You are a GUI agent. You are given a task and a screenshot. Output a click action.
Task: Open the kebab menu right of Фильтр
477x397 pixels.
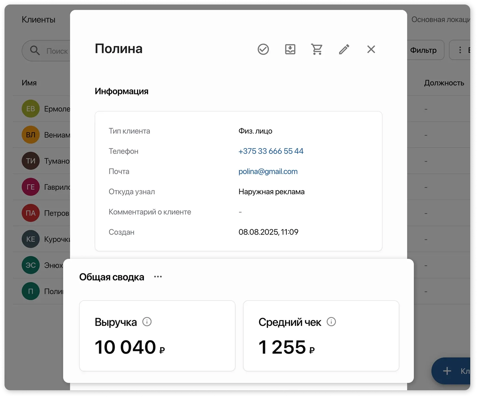pyautogui.click(x=460, y=50)
